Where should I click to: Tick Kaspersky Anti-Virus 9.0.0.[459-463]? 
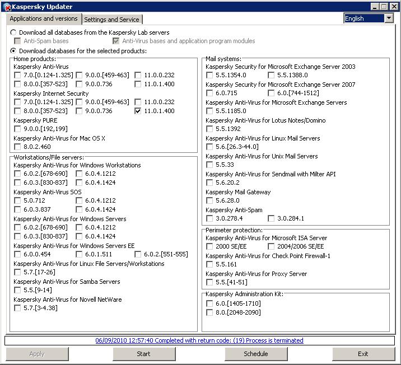[79, 75]
